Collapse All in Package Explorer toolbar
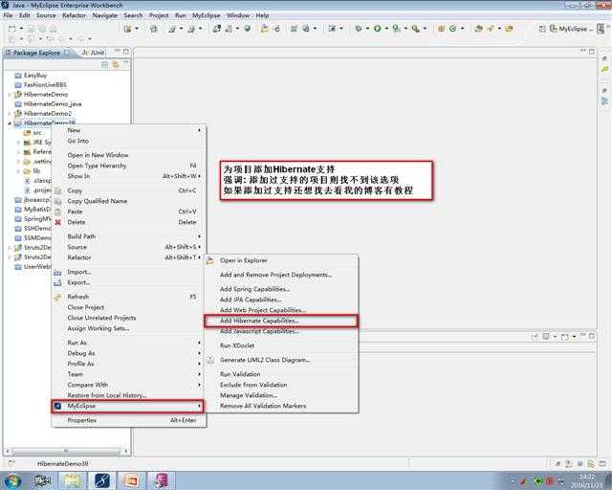Viewport: 612px width, 490px height. tap(104, 64)
